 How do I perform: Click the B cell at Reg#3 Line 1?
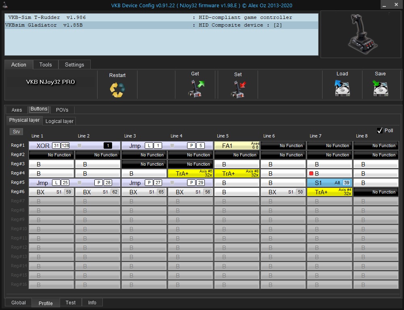click(x=52, y=164)
